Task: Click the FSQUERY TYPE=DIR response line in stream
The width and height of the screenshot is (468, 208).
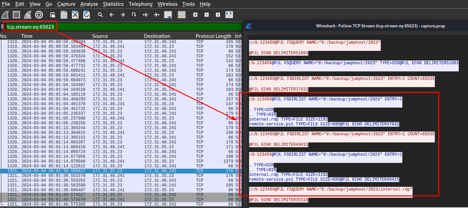Action: pyautogui.click(x=354, y=63)
